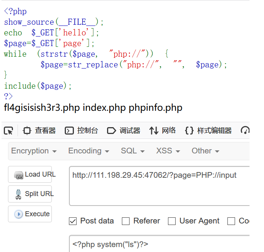Expand the SQL dropdown menu
Viewport: 264px width, 252px height.
coord(133,151)
